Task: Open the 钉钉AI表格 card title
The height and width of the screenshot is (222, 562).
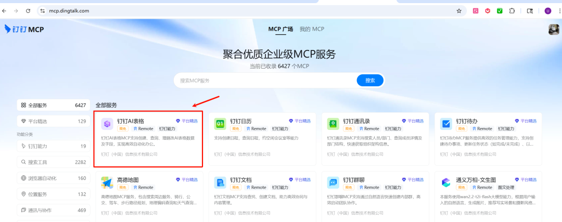Action: pos(131,121)
